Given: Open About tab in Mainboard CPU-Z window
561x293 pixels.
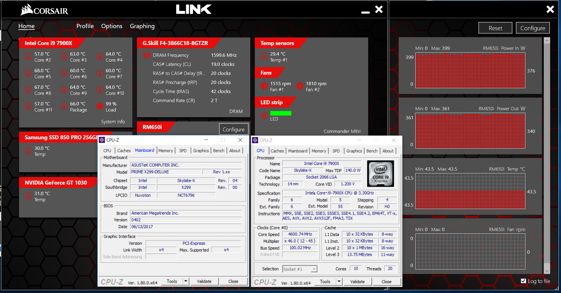Looking at the screenshot, I should click(x=235, y=150).
